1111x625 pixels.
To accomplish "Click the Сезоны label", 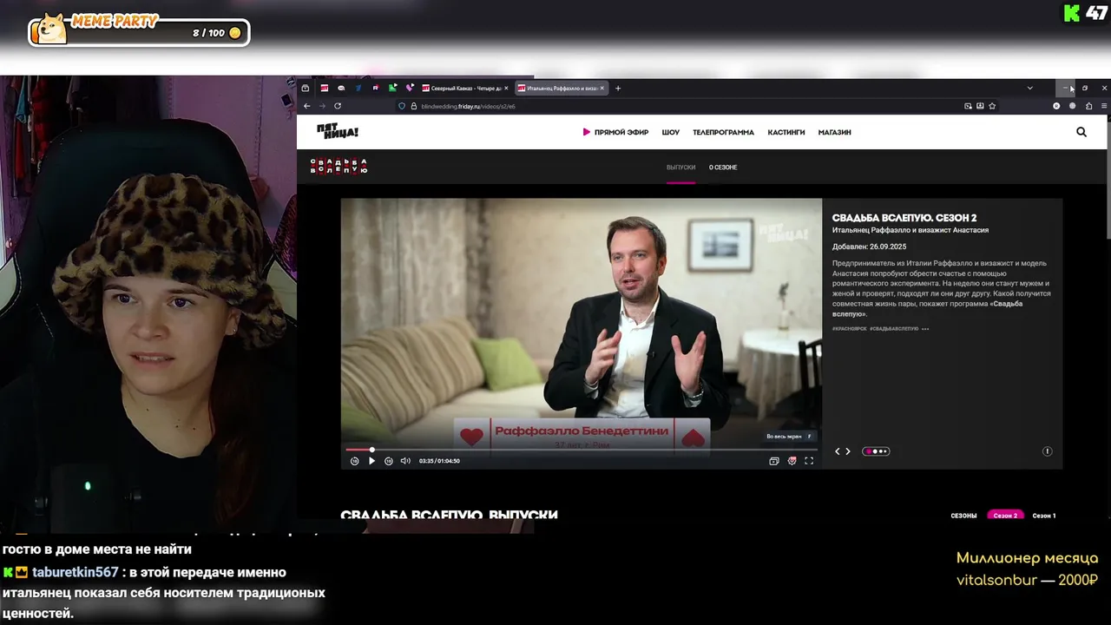I will click(963, 516).
